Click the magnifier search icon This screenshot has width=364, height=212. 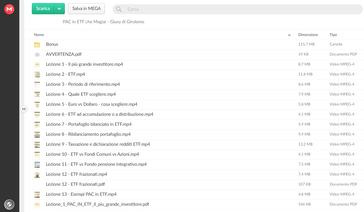[119, 9]
